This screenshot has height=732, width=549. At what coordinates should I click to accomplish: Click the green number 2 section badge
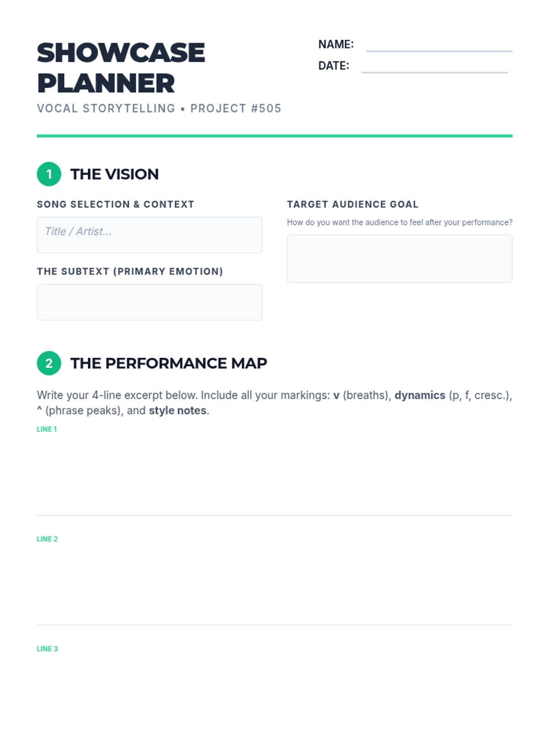pyautogui.click(x=49, y=363)
